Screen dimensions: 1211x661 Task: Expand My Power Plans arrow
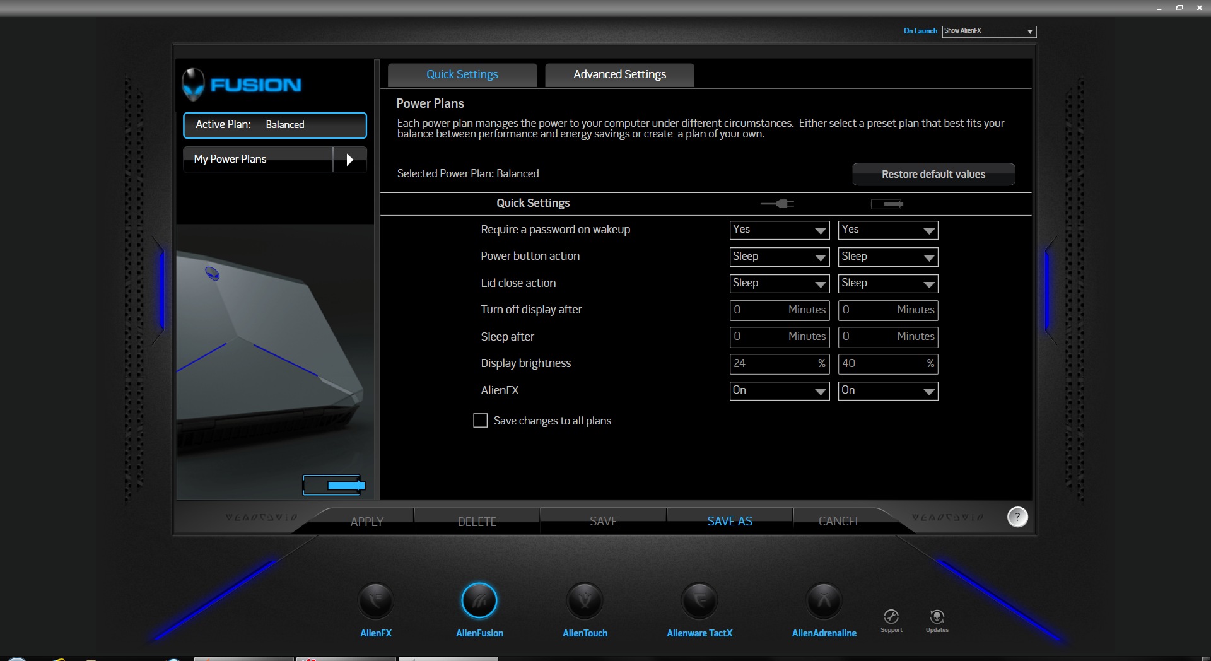[x=350, y=160]
